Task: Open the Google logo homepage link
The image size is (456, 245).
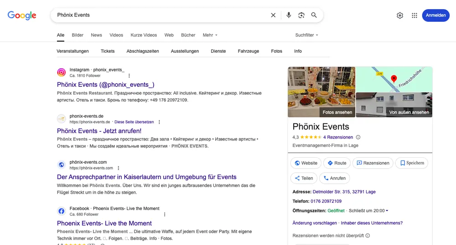Action: (22, 15)
